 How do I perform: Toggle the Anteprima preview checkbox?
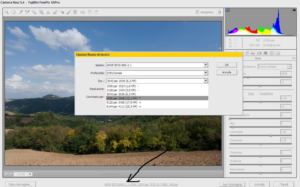(x=197, y=12)
